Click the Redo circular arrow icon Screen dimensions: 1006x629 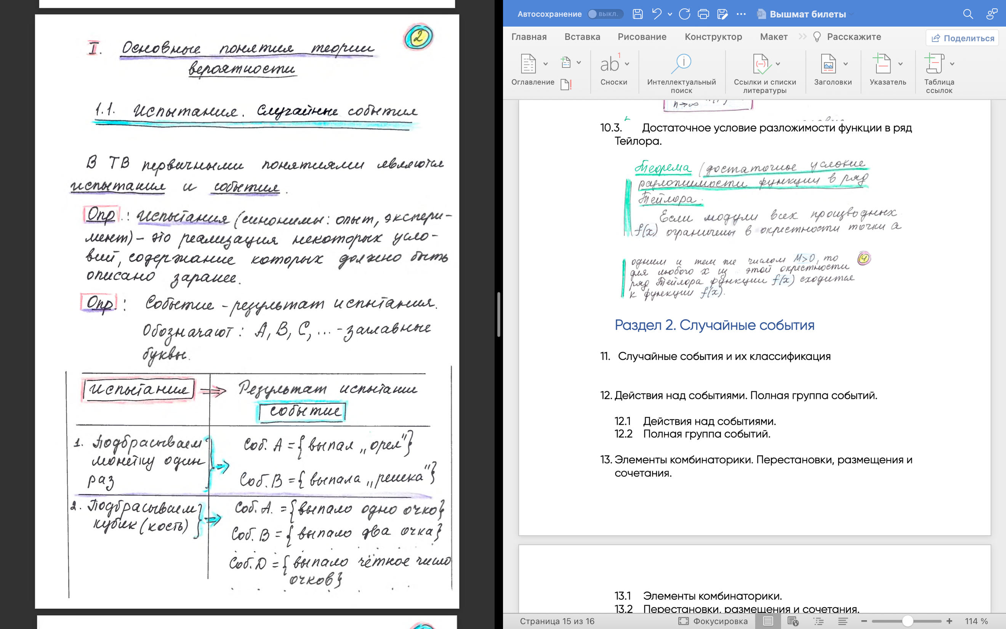click(x=684, y=14)
